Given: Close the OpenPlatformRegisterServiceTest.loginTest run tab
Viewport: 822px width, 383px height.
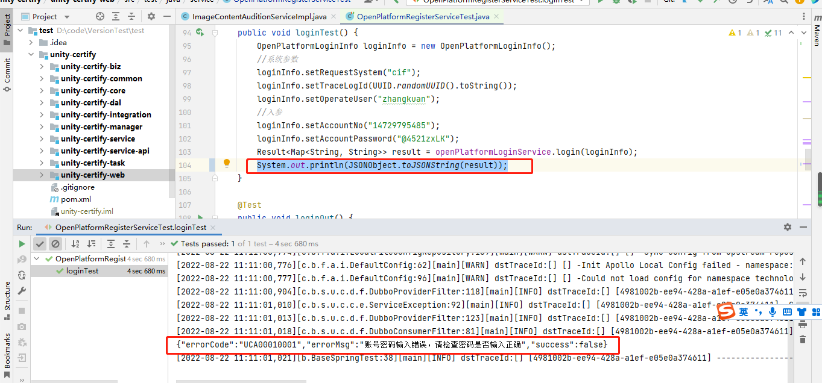Looking at the screenshot, I should 213,228.
